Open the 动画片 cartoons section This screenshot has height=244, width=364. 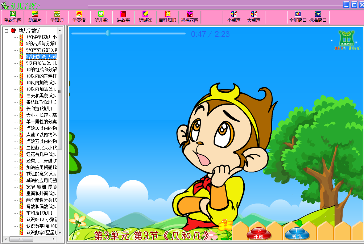point(35,17)
